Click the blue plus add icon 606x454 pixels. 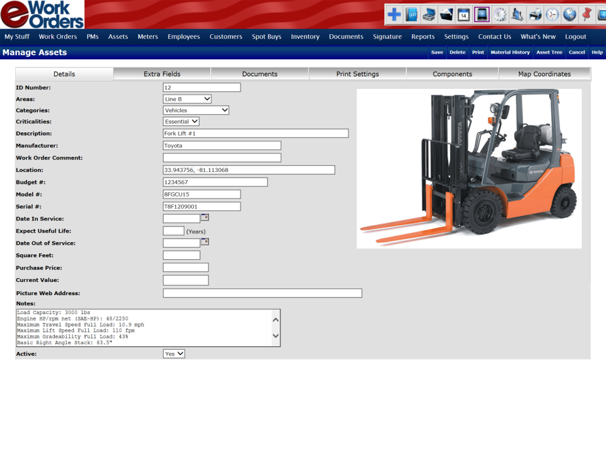coord(394,15)
